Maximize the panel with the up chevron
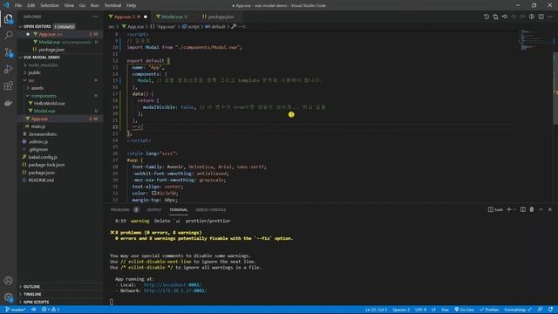This screenshot has width=558, height=314. tap(541, 209)
